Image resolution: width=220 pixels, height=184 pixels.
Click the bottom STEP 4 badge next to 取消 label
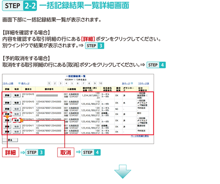[91, 153]
